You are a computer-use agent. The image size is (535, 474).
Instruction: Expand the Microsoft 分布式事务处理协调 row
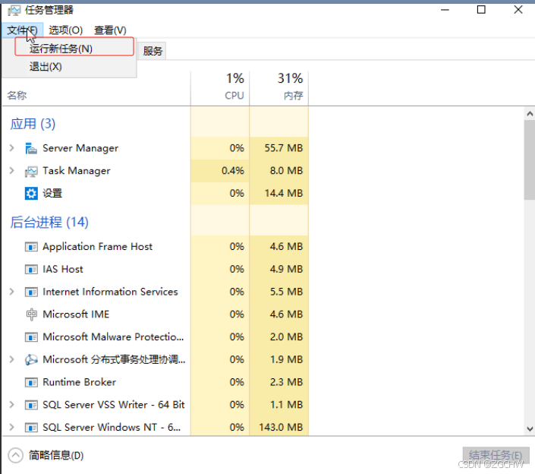(x=11, y=359)
